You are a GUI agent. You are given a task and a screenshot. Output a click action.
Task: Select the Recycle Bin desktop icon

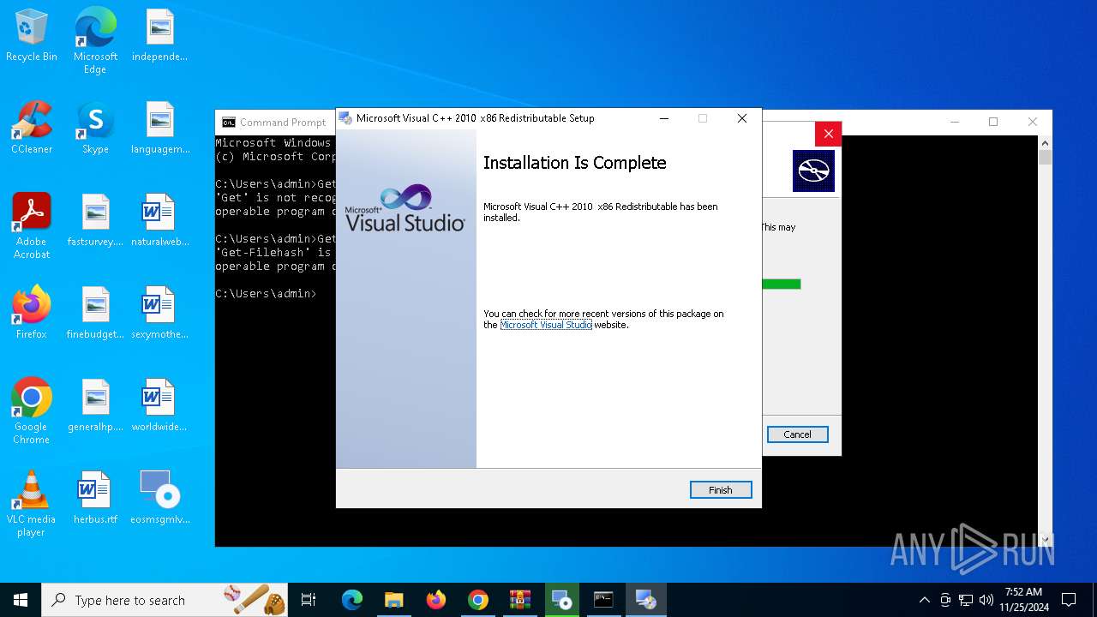32,36
